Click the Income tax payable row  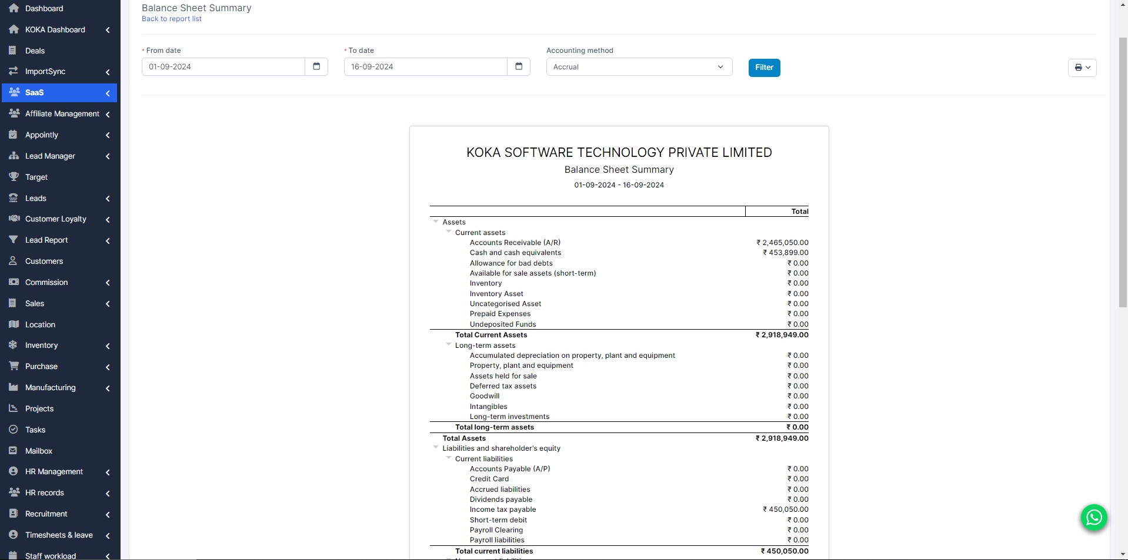[619, 509]
